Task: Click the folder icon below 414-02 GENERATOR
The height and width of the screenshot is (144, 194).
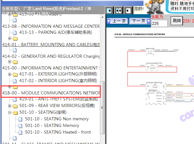Action: 15,62
